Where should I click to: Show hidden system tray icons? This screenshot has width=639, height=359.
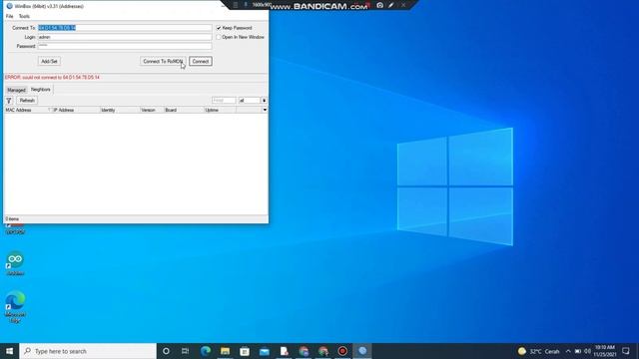[x=568, y=351]
